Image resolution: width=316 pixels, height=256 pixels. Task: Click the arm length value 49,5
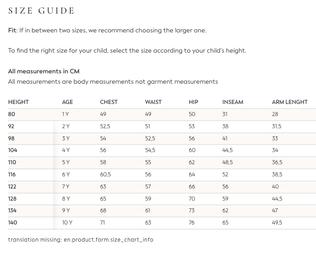277,223
